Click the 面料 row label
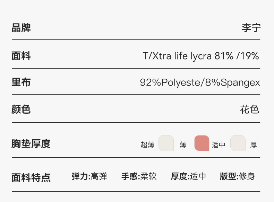 click(21, 56)
